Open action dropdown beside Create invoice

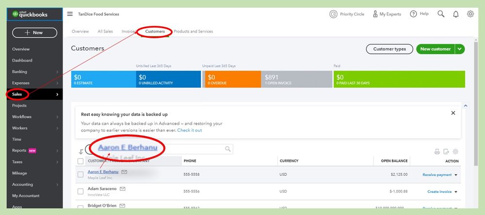click(456, 192)
